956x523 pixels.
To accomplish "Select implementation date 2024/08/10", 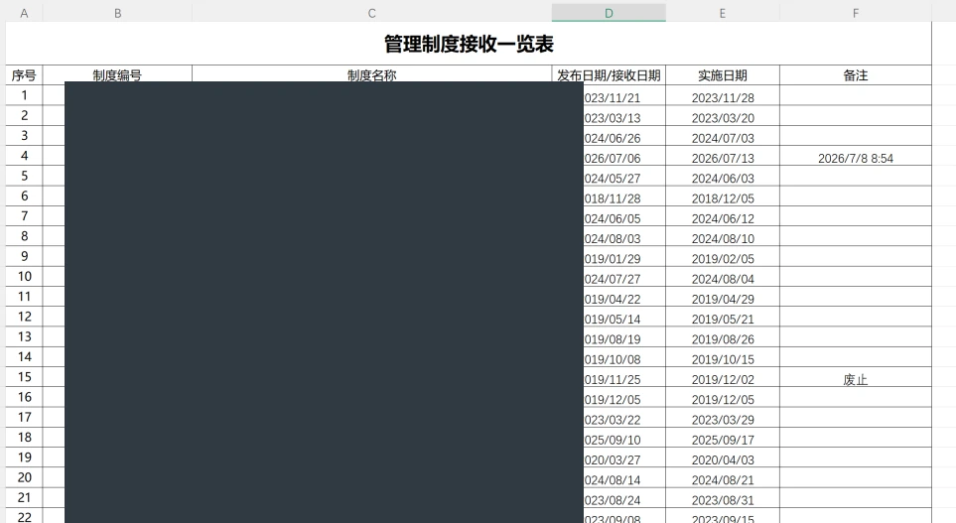I will (x=723, y=238).
